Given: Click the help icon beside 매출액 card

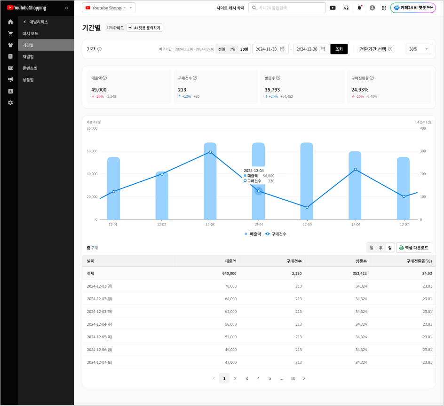Looking at the screenshot, I should point(105,78).
